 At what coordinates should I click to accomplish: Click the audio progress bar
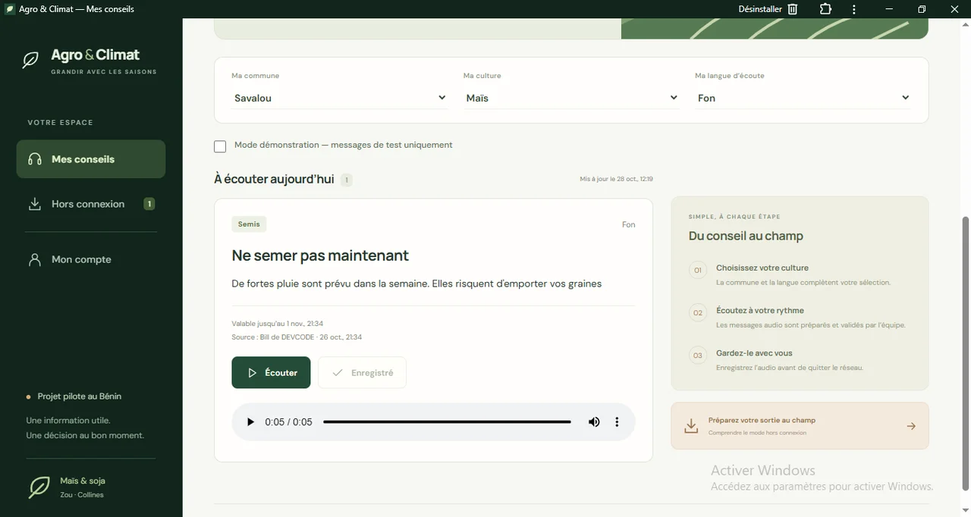pyautogui.click(x=447, y=421)
